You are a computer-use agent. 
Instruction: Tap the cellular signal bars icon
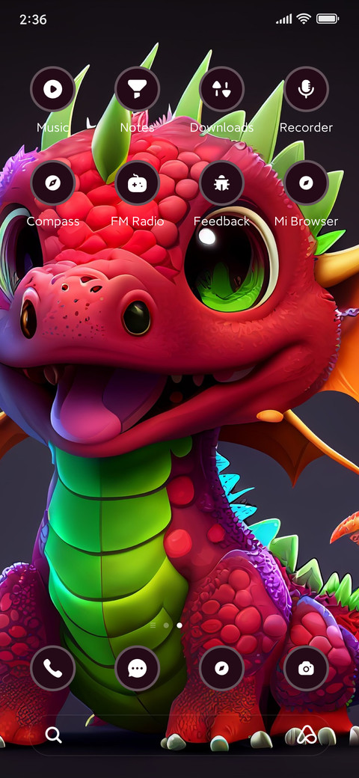pyautogui.click(x=284, y=20)
